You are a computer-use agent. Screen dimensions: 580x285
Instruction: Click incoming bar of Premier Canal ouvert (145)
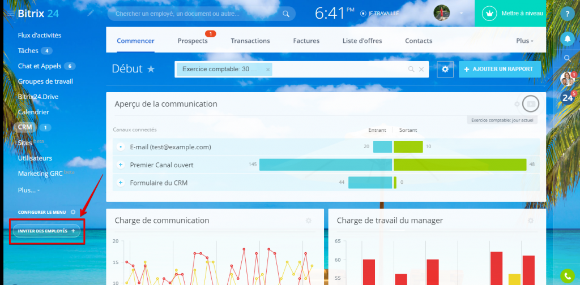coord(326,165)
